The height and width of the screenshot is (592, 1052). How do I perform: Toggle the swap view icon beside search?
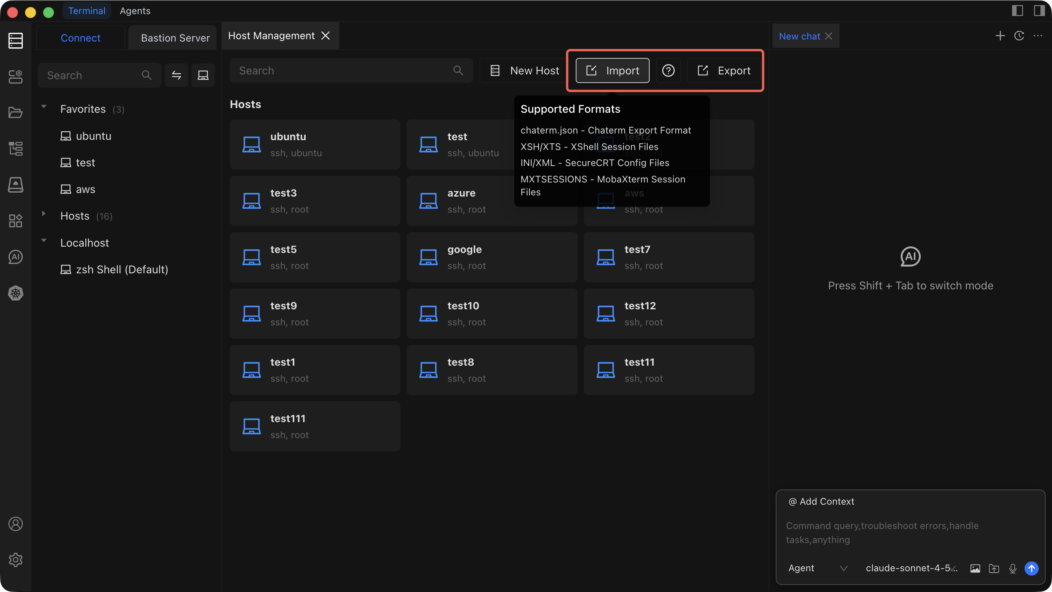tap(177, 75)
